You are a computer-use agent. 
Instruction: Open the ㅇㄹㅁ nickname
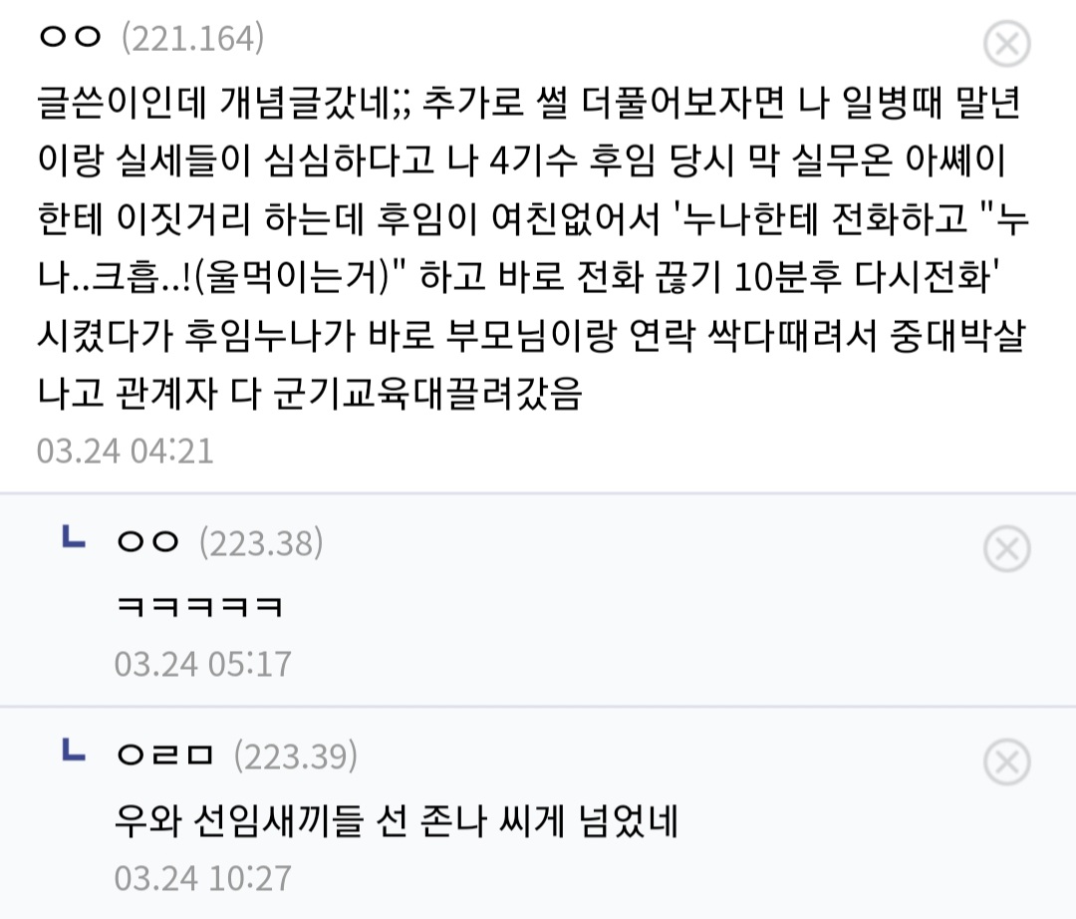click(164, 757)
